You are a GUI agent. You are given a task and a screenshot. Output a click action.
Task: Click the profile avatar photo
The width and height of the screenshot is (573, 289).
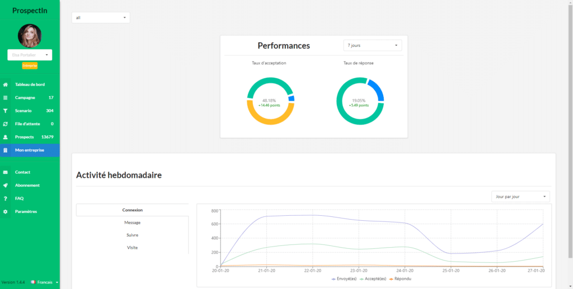coord(30,36)
